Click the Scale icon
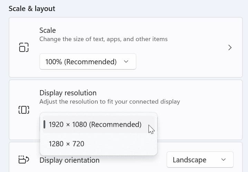 pos(23,47)
